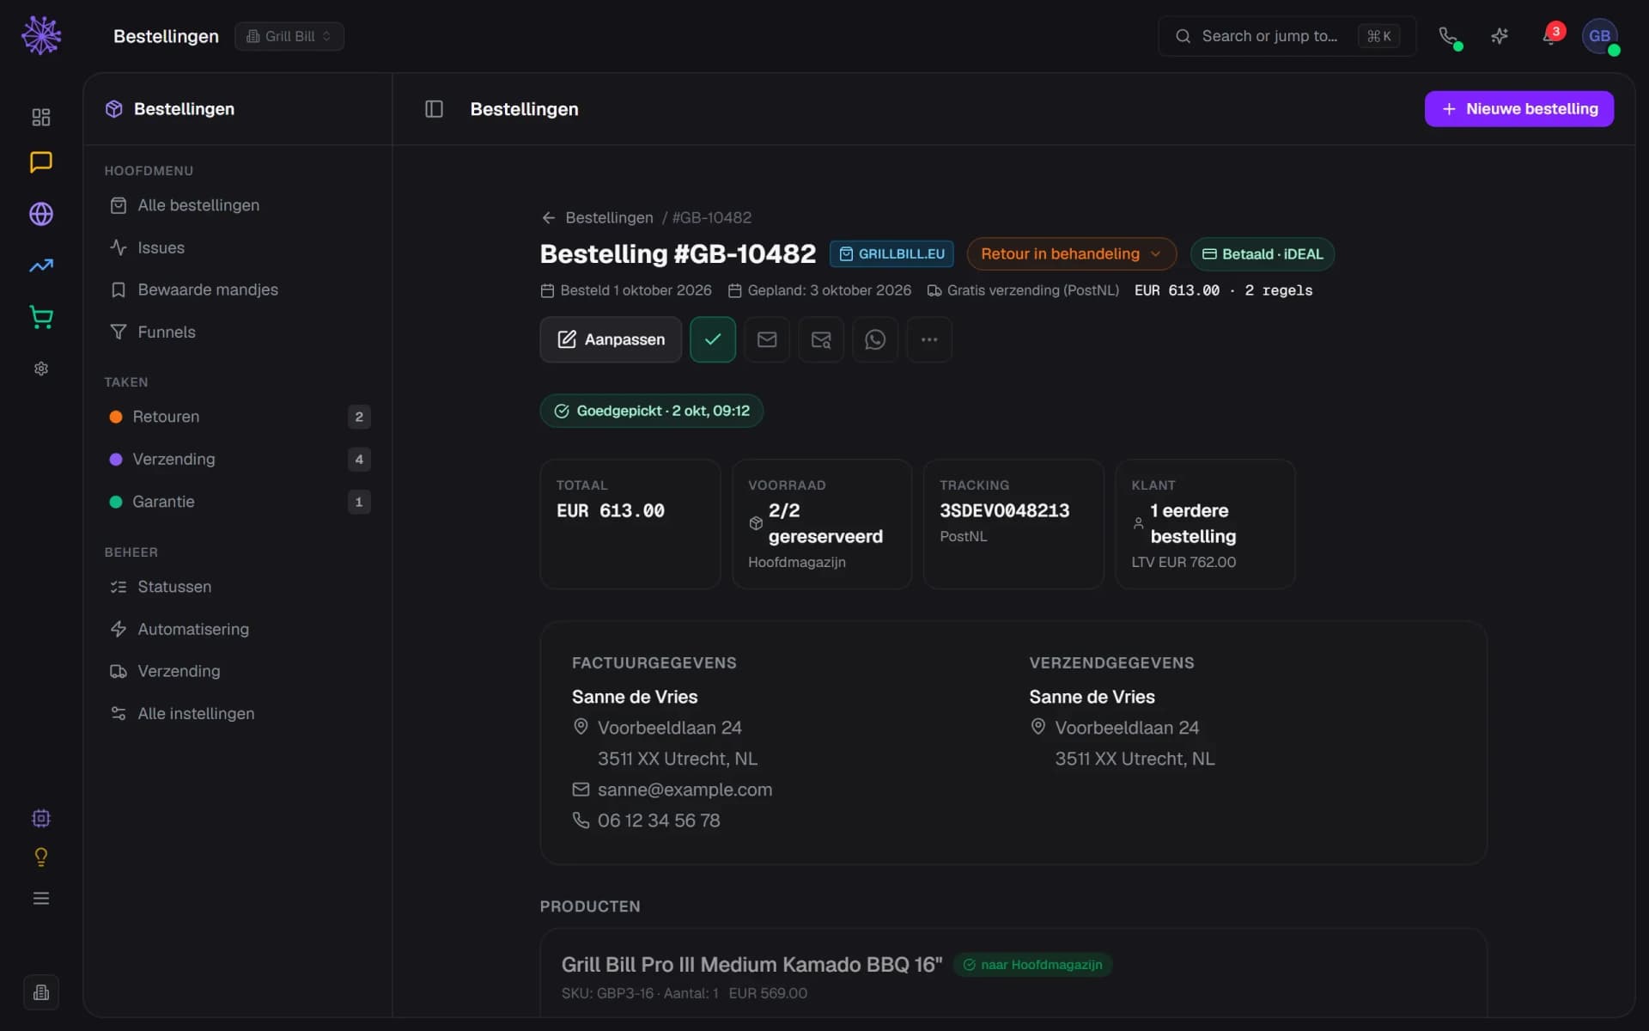Open Verzending settings under Beheer
1649x1031 pixels.
tap(238, 671)
